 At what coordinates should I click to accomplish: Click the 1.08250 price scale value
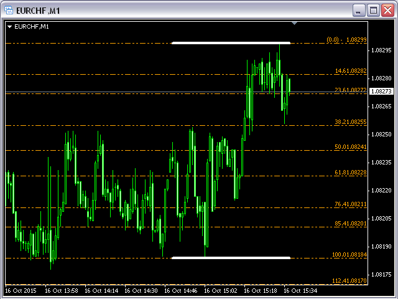coord(380,135)
